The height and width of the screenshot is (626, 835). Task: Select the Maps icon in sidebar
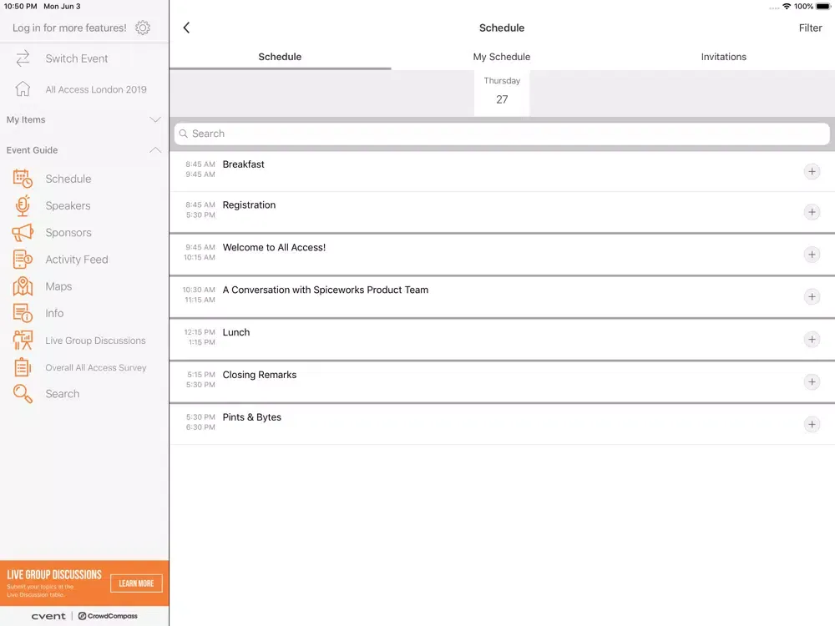pyautogui.click(x=23, y=286)
